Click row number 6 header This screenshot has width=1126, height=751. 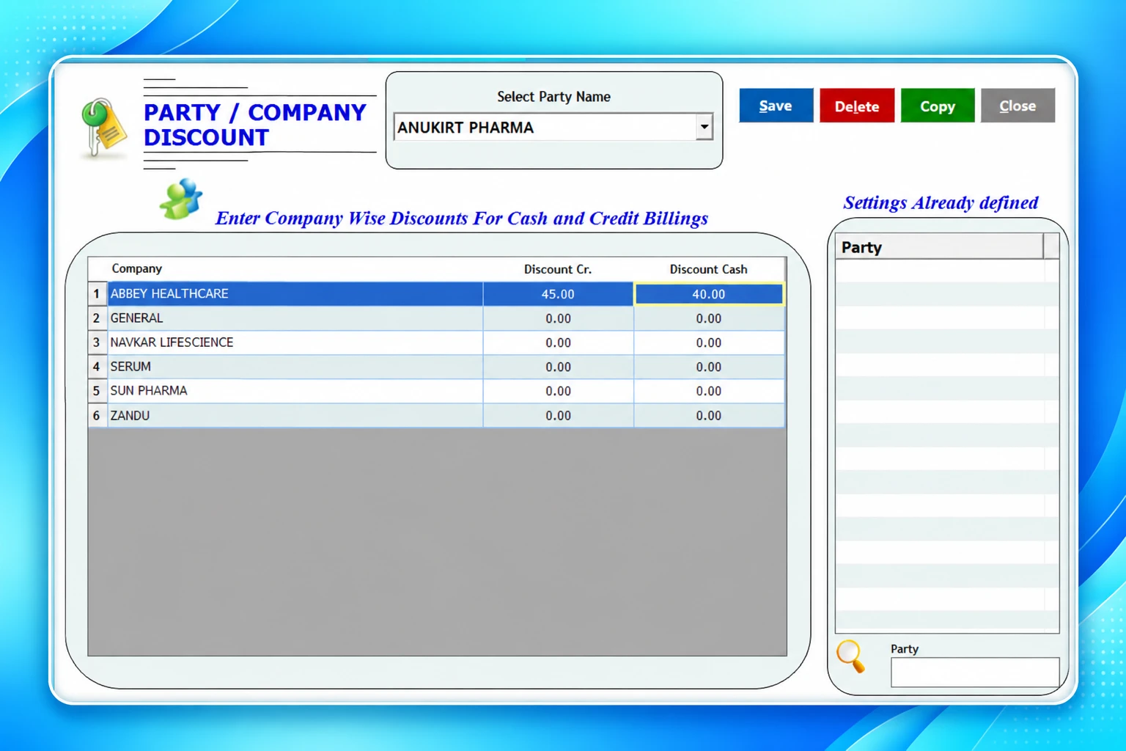coord(97,415)
